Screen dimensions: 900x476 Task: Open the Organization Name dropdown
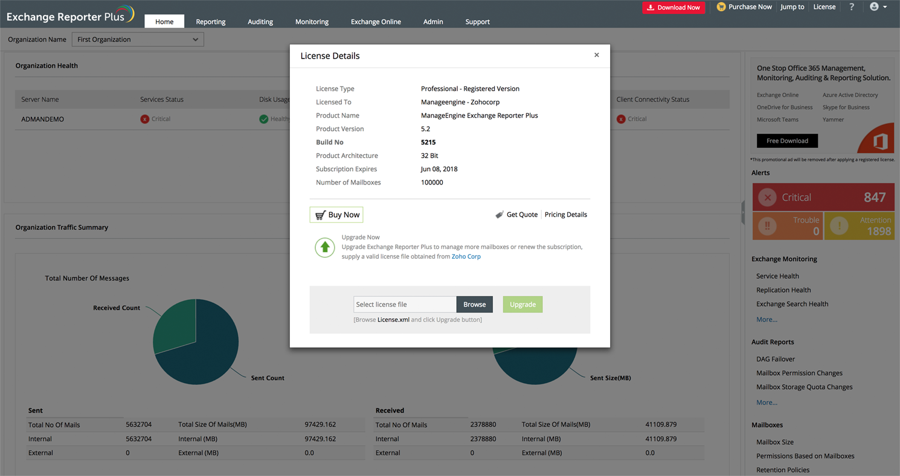coord(138,39)
